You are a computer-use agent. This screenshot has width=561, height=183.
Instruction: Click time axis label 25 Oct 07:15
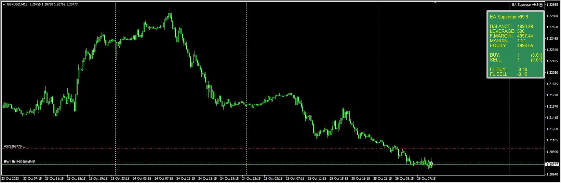[x=295, y=179]
